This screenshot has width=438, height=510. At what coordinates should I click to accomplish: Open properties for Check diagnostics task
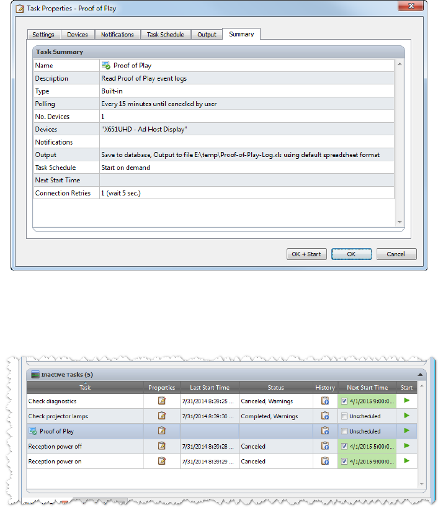tap(161, 401)
